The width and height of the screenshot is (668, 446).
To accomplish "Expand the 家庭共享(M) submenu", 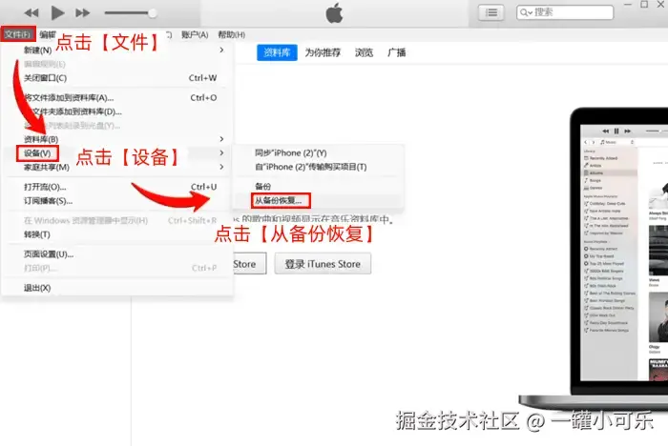I will point(117,167).
